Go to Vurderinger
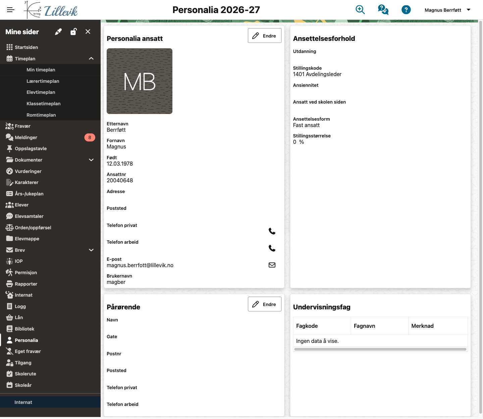Screen dimensions: 483x419 [x=50, y=171]
